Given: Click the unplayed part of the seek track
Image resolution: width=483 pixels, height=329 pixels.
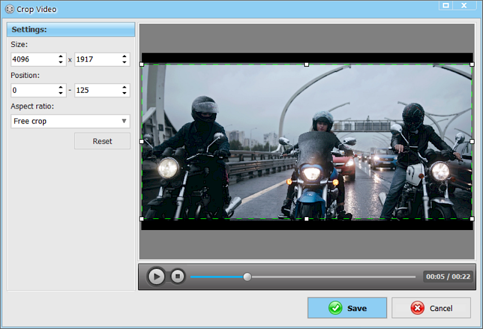Looking at the screenshot, I should pos(333,277).
